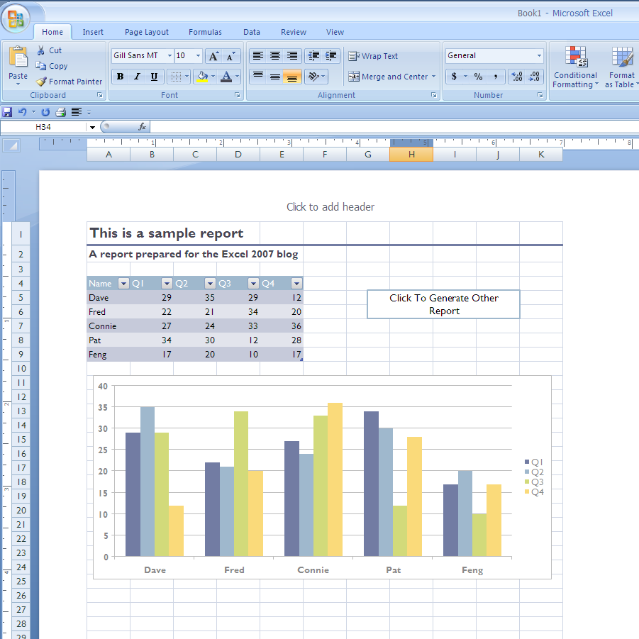Click the Conditional Formatting button
The image size is (639, 639).
click(575, 67)
